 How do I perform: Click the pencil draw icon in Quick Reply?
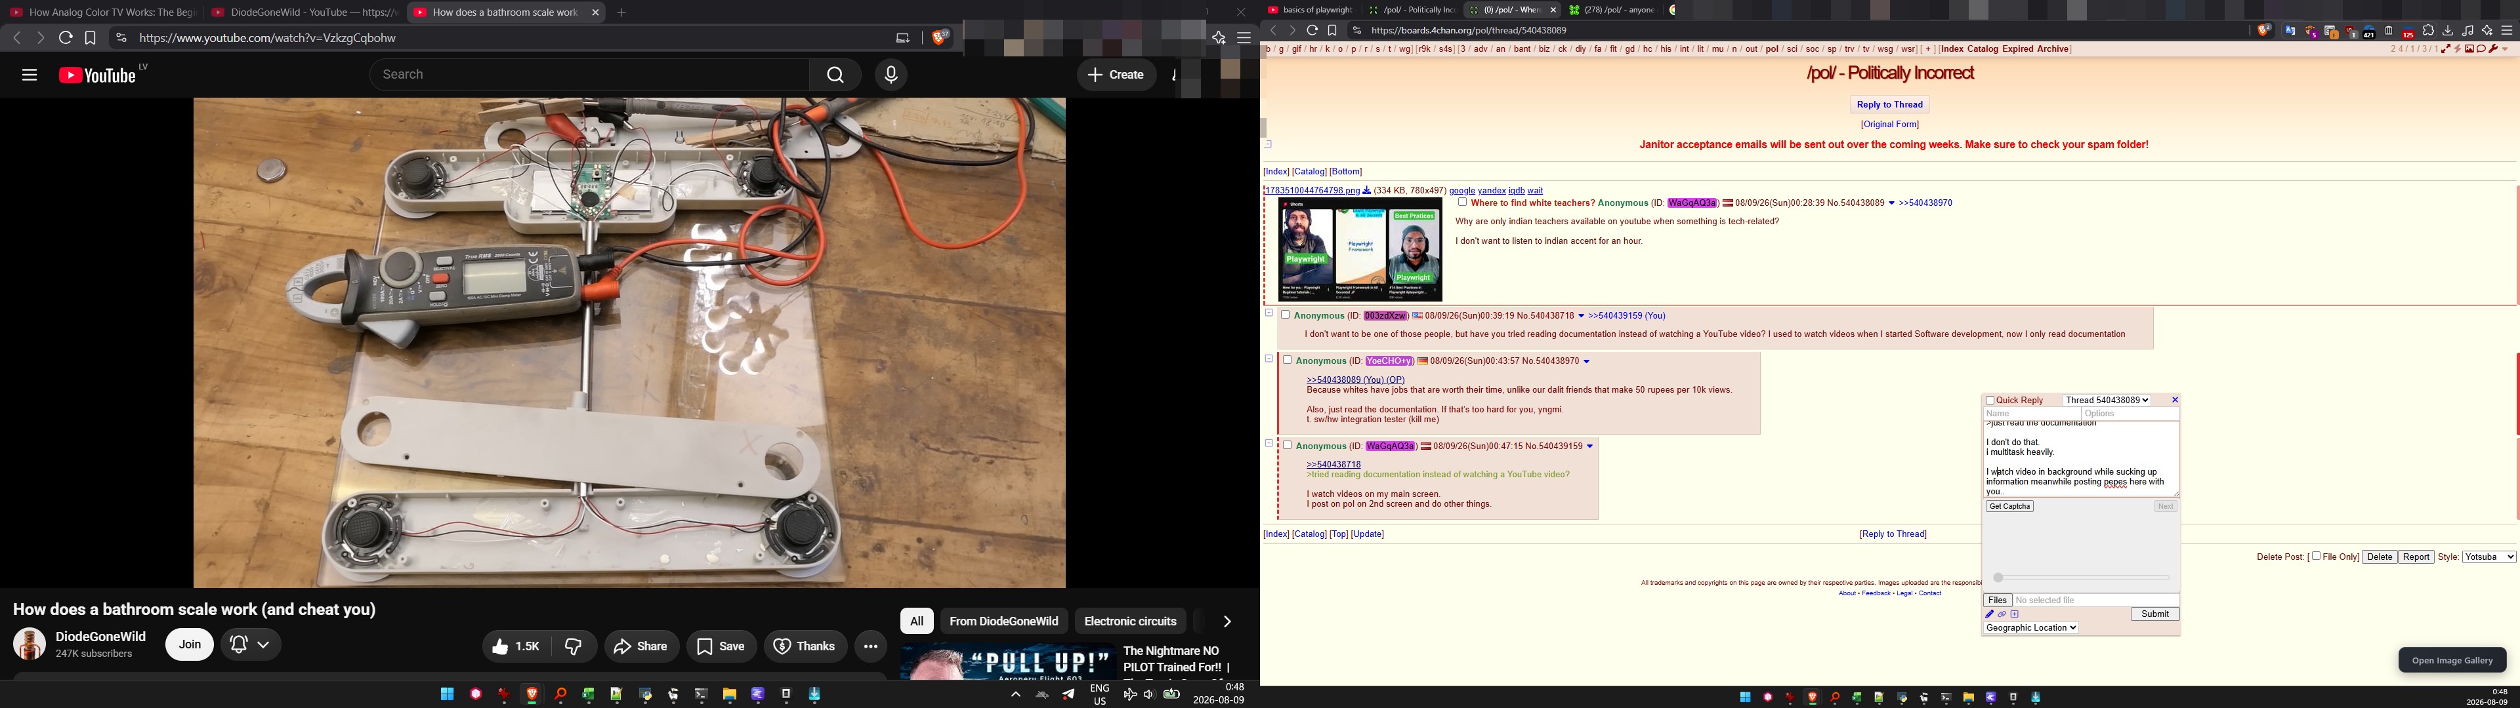(x=1990, y=615)
